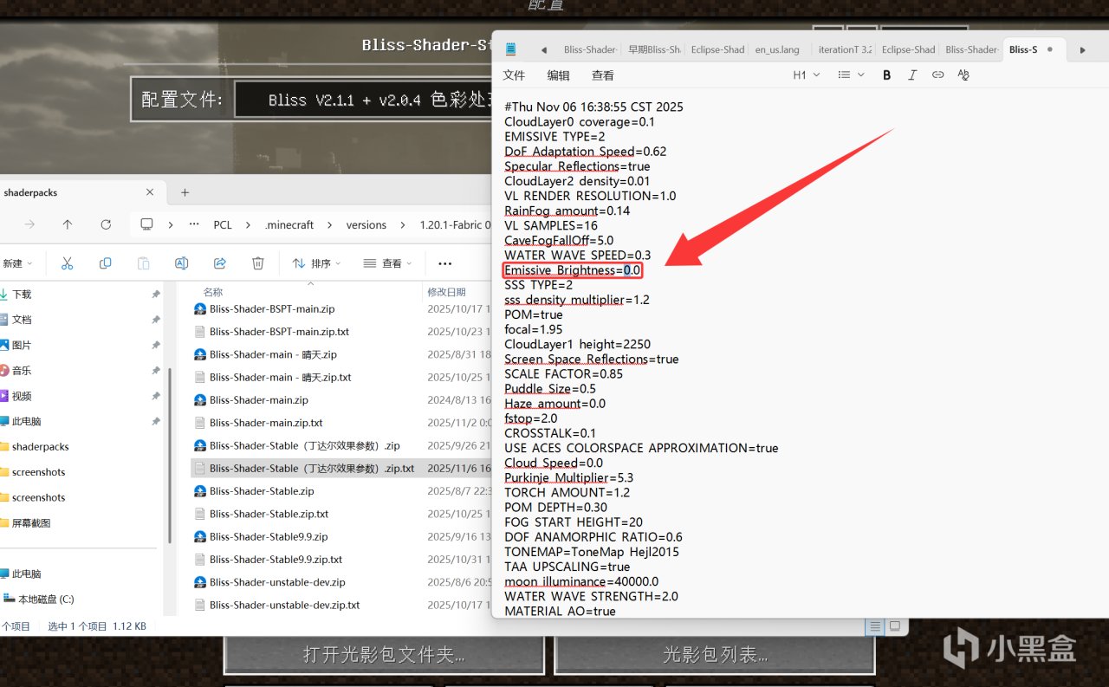This screenshot has width=1109, height=687.
Task: Open the 排序 sort dropdown
Action: pos(316,263)
